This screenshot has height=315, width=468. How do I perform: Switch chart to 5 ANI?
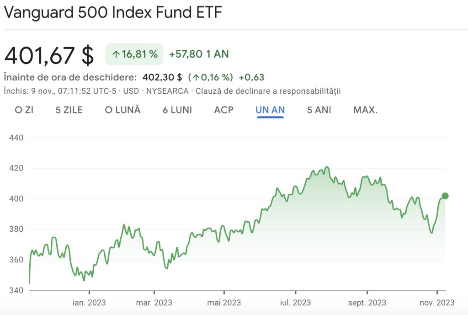pos(319,110)
